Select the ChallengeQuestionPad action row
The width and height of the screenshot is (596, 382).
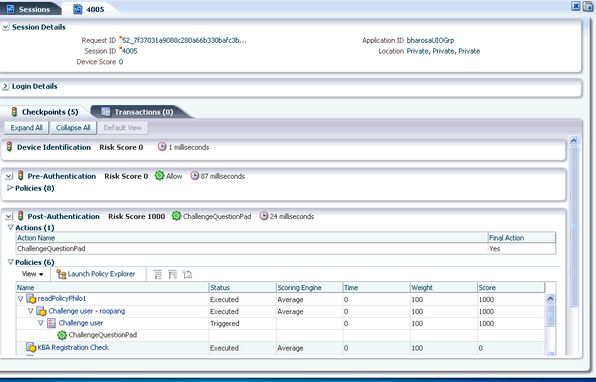pos(286,249)
